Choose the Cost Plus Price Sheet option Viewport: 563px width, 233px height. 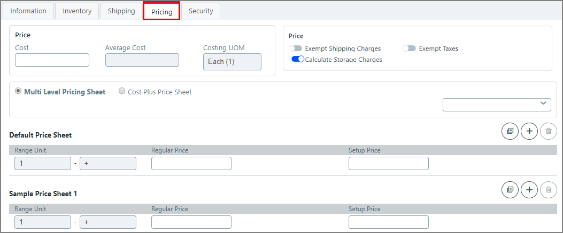point(122,92)
